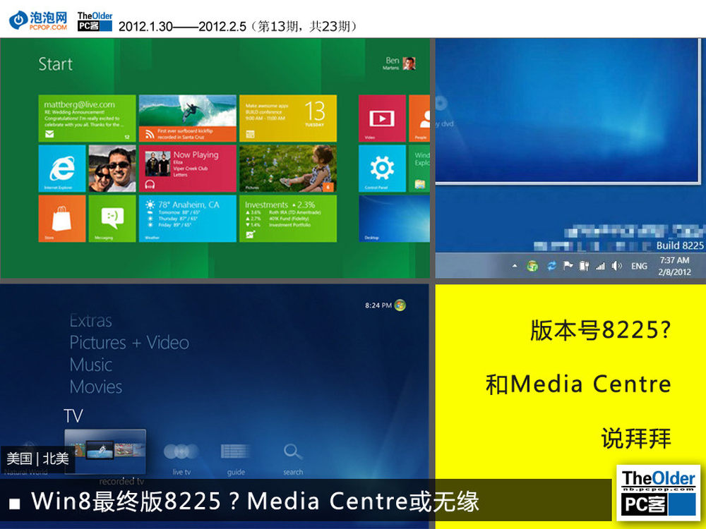Open the Weather tile for Anaheim

point(188,218)
